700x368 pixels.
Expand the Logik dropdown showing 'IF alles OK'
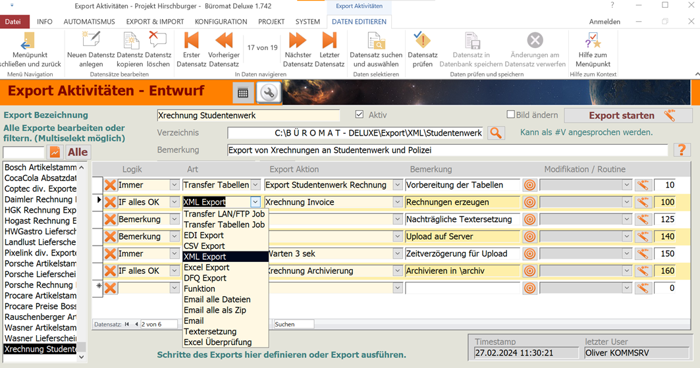pyautogui.click(x=174, y=203)
